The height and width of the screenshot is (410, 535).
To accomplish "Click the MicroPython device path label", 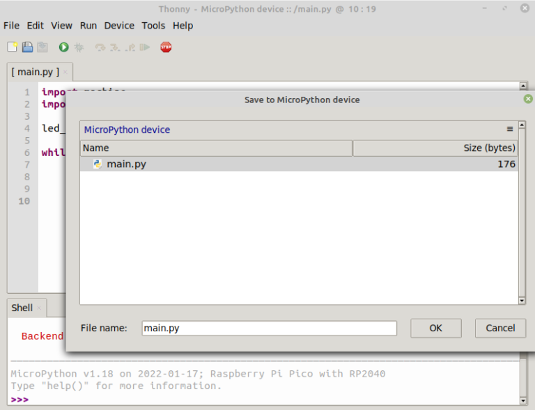I will click(127, 129).
